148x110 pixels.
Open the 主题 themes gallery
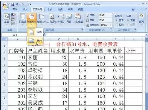tap(7, 19)
